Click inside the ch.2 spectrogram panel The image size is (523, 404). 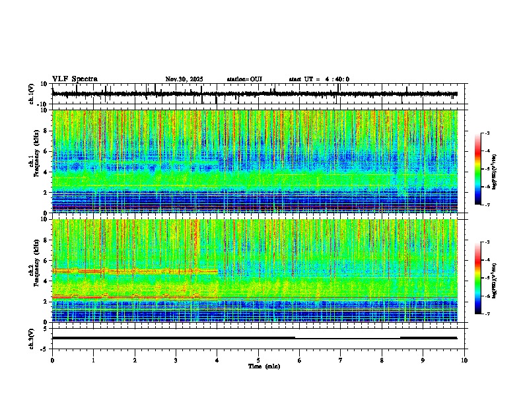(255, 271)
